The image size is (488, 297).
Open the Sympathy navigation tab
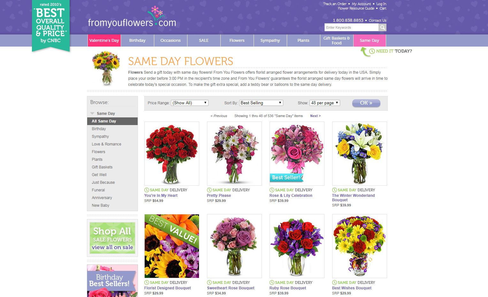270,41
